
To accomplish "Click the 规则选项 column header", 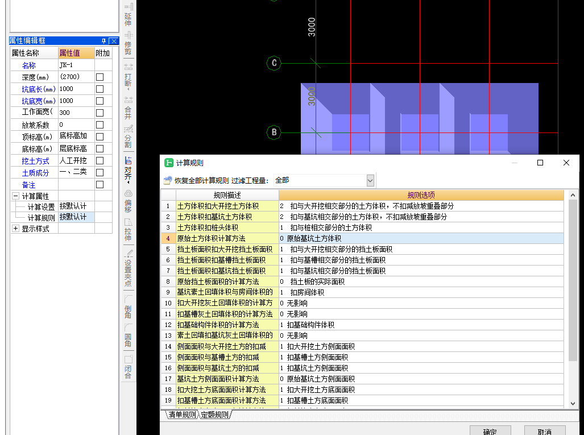I will (x=421, y=195).
